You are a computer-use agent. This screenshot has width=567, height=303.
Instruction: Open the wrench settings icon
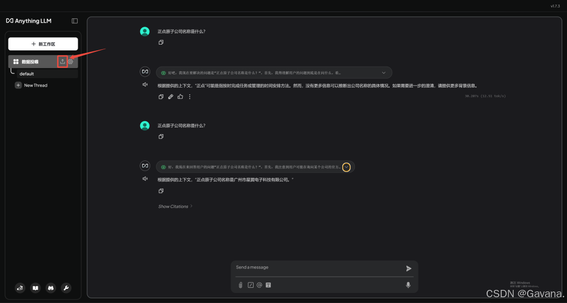66,288
